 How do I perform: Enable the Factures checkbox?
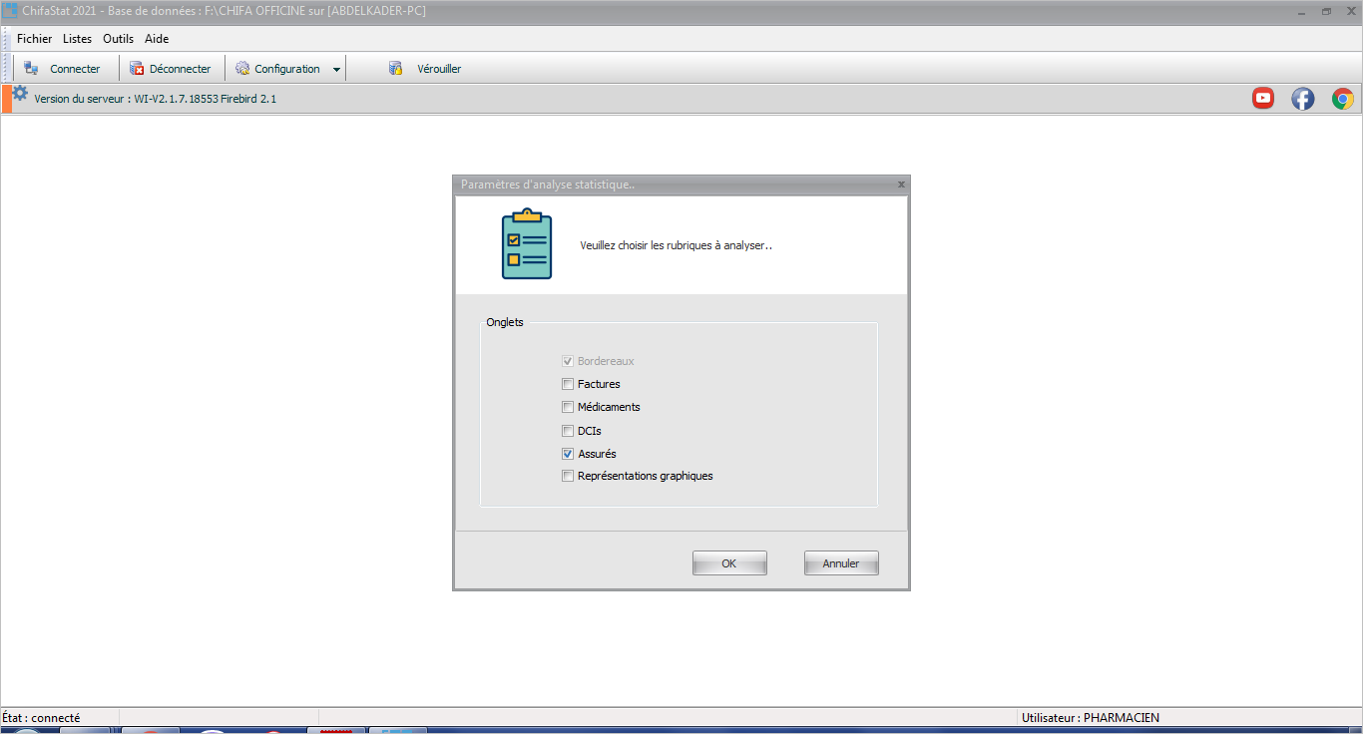(568, 384)
